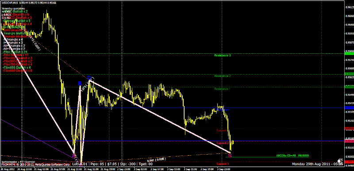The width and height of the screenshot is (354, 171).
Task: Click the blue 'D' pattern point marker
Action: click(x=89, y=78)
